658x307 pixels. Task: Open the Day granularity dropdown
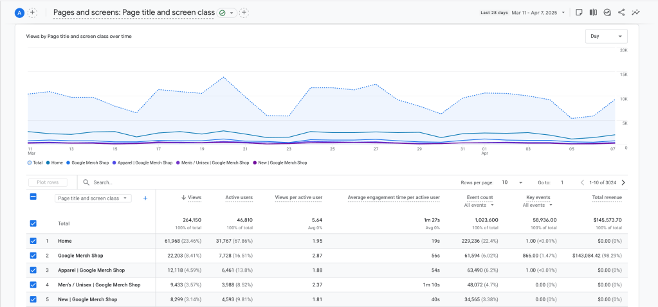[x=606, y=37]
